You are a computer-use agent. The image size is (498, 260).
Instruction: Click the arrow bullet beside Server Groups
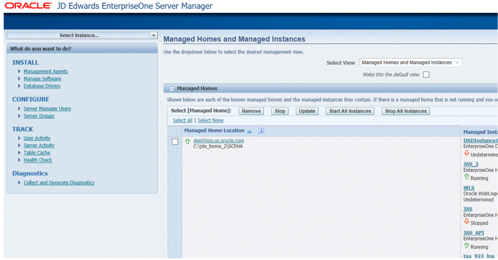point(19,116)
